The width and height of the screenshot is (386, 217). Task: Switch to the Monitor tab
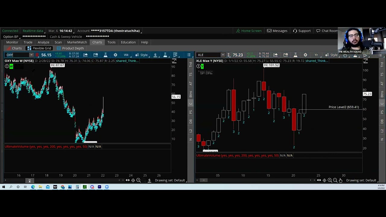click(x=12, y=42)
